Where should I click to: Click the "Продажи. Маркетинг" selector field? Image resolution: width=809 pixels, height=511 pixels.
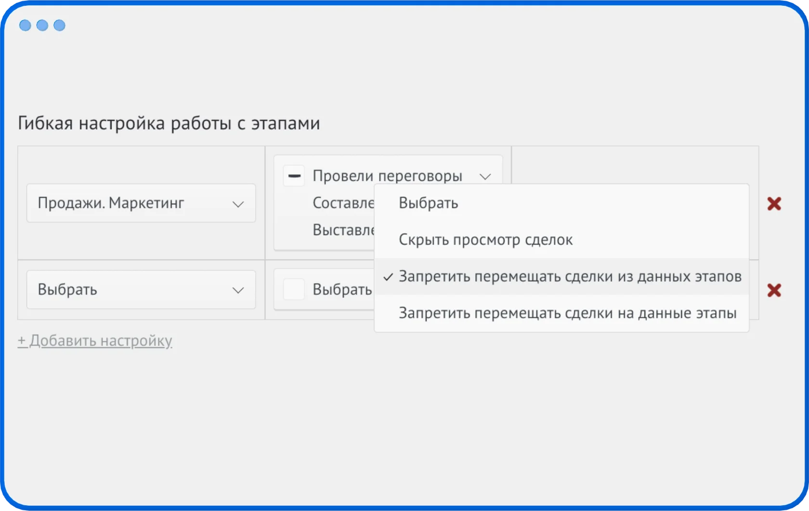click(141, 203)
